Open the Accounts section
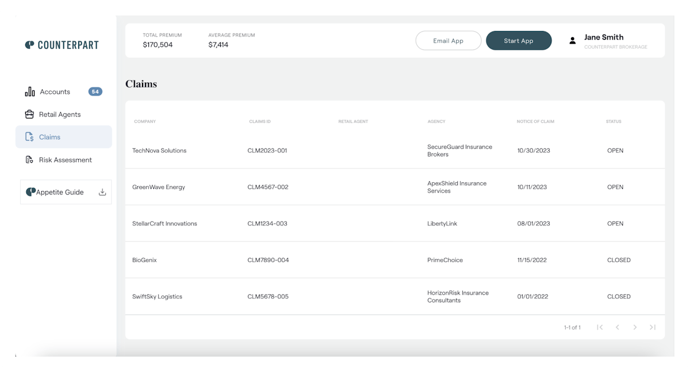The image size is (690, 372). 55,92
